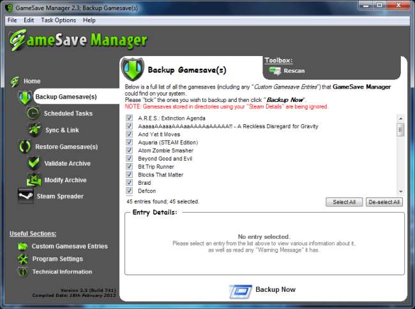This screenshot has width=415, height=309.
Task: Uncheck the Defcon checkbox
Action: click(129, 190)
